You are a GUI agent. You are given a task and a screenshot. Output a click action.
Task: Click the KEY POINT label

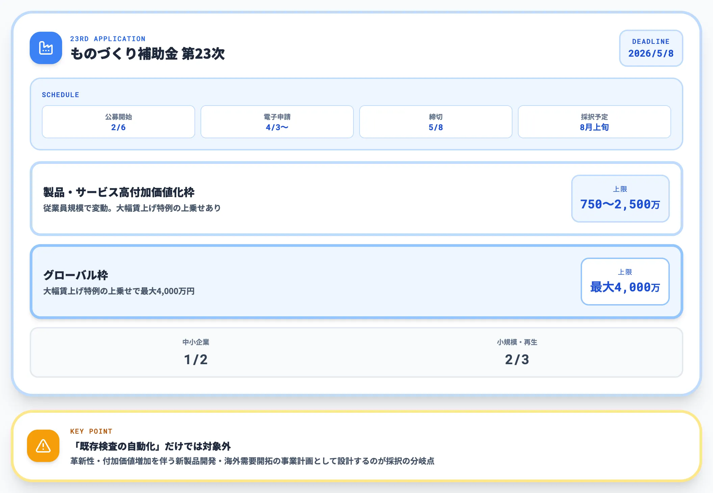tap(91, 431)
